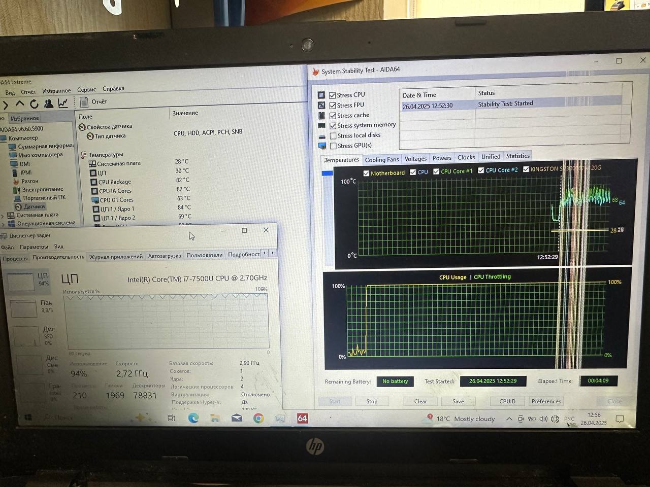Enable the Stress local disks checkbox
This screenshot has width=650, height=487.
point(333,136)
